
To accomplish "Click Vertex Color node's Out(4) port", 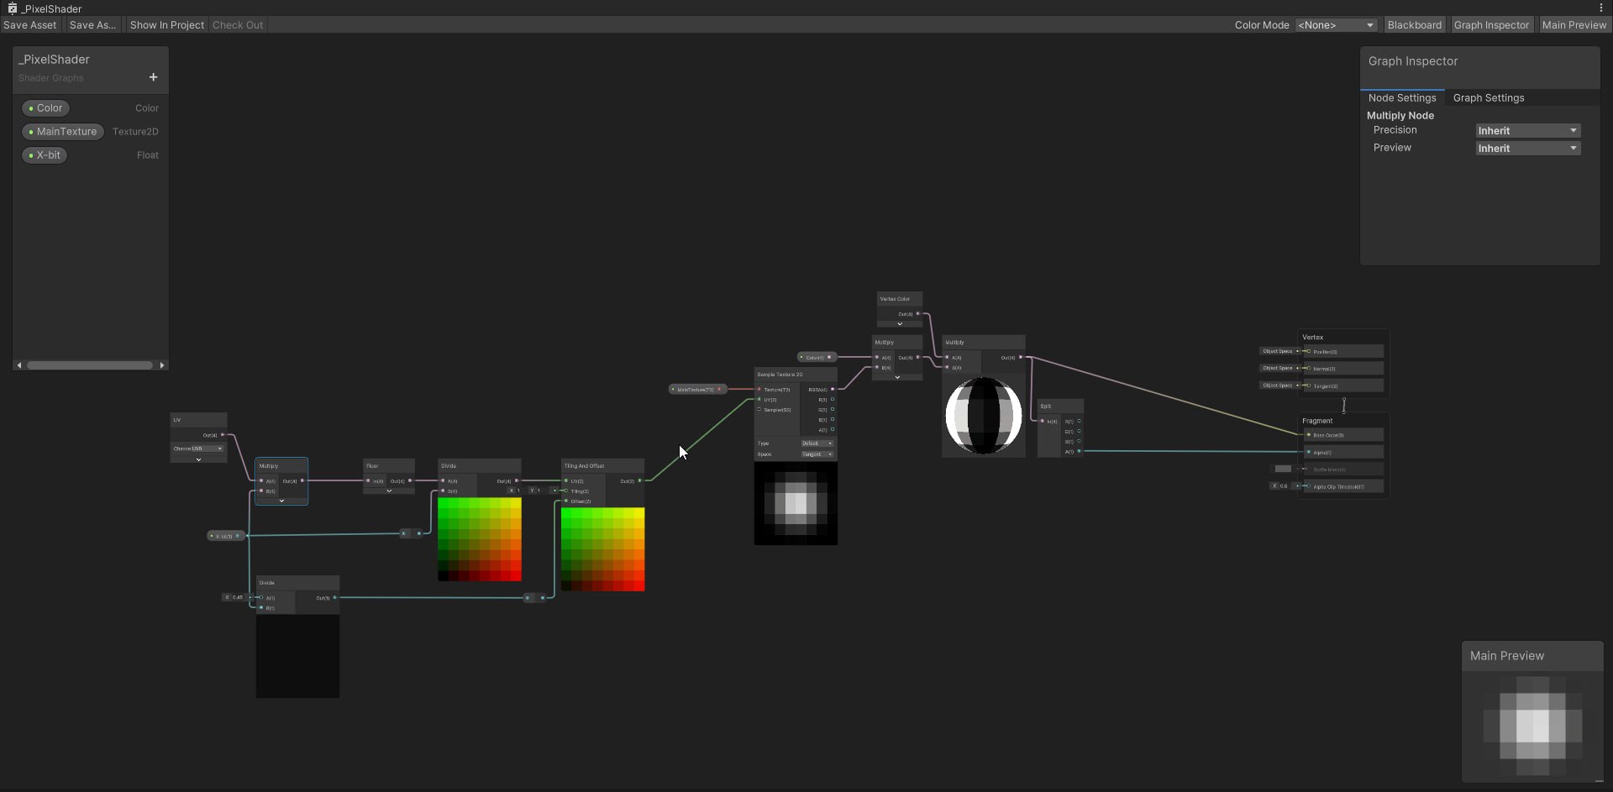I will pyautogui.click(x=917, y=314).
